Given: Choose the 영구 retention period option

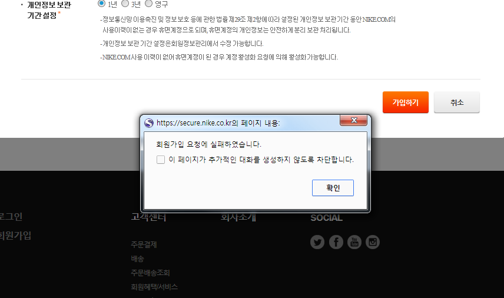Looking at the screenshot, I should tap(149, 4).
